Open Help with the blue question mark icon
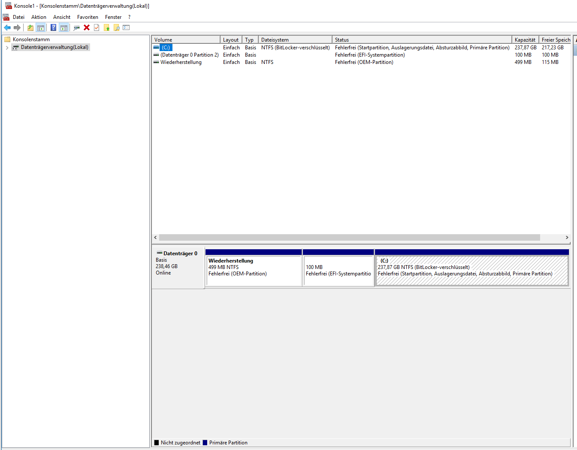Screen dimensions: 577x450 point(54,27)
